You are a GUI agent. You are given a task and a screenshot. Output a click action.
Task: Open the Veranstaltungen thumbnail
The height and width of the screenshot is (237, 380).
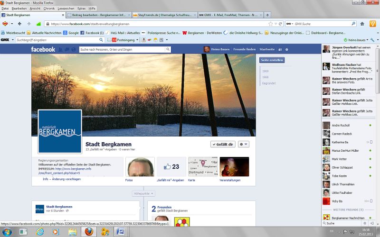click(234, 167)
